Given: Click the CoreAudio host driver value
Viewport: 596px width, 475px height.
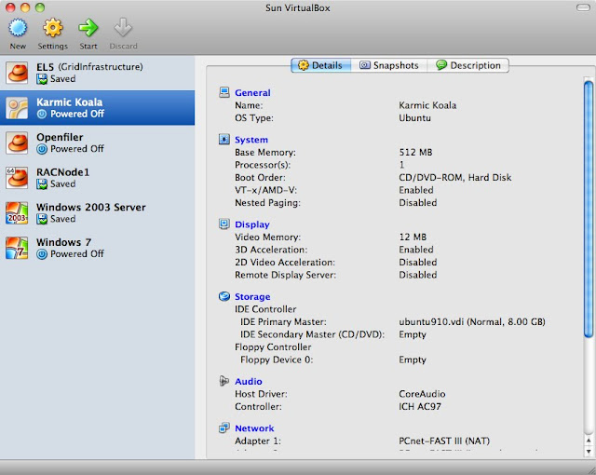Looking at the screenshot, I should pyautogui.click(x=422, y=394).
